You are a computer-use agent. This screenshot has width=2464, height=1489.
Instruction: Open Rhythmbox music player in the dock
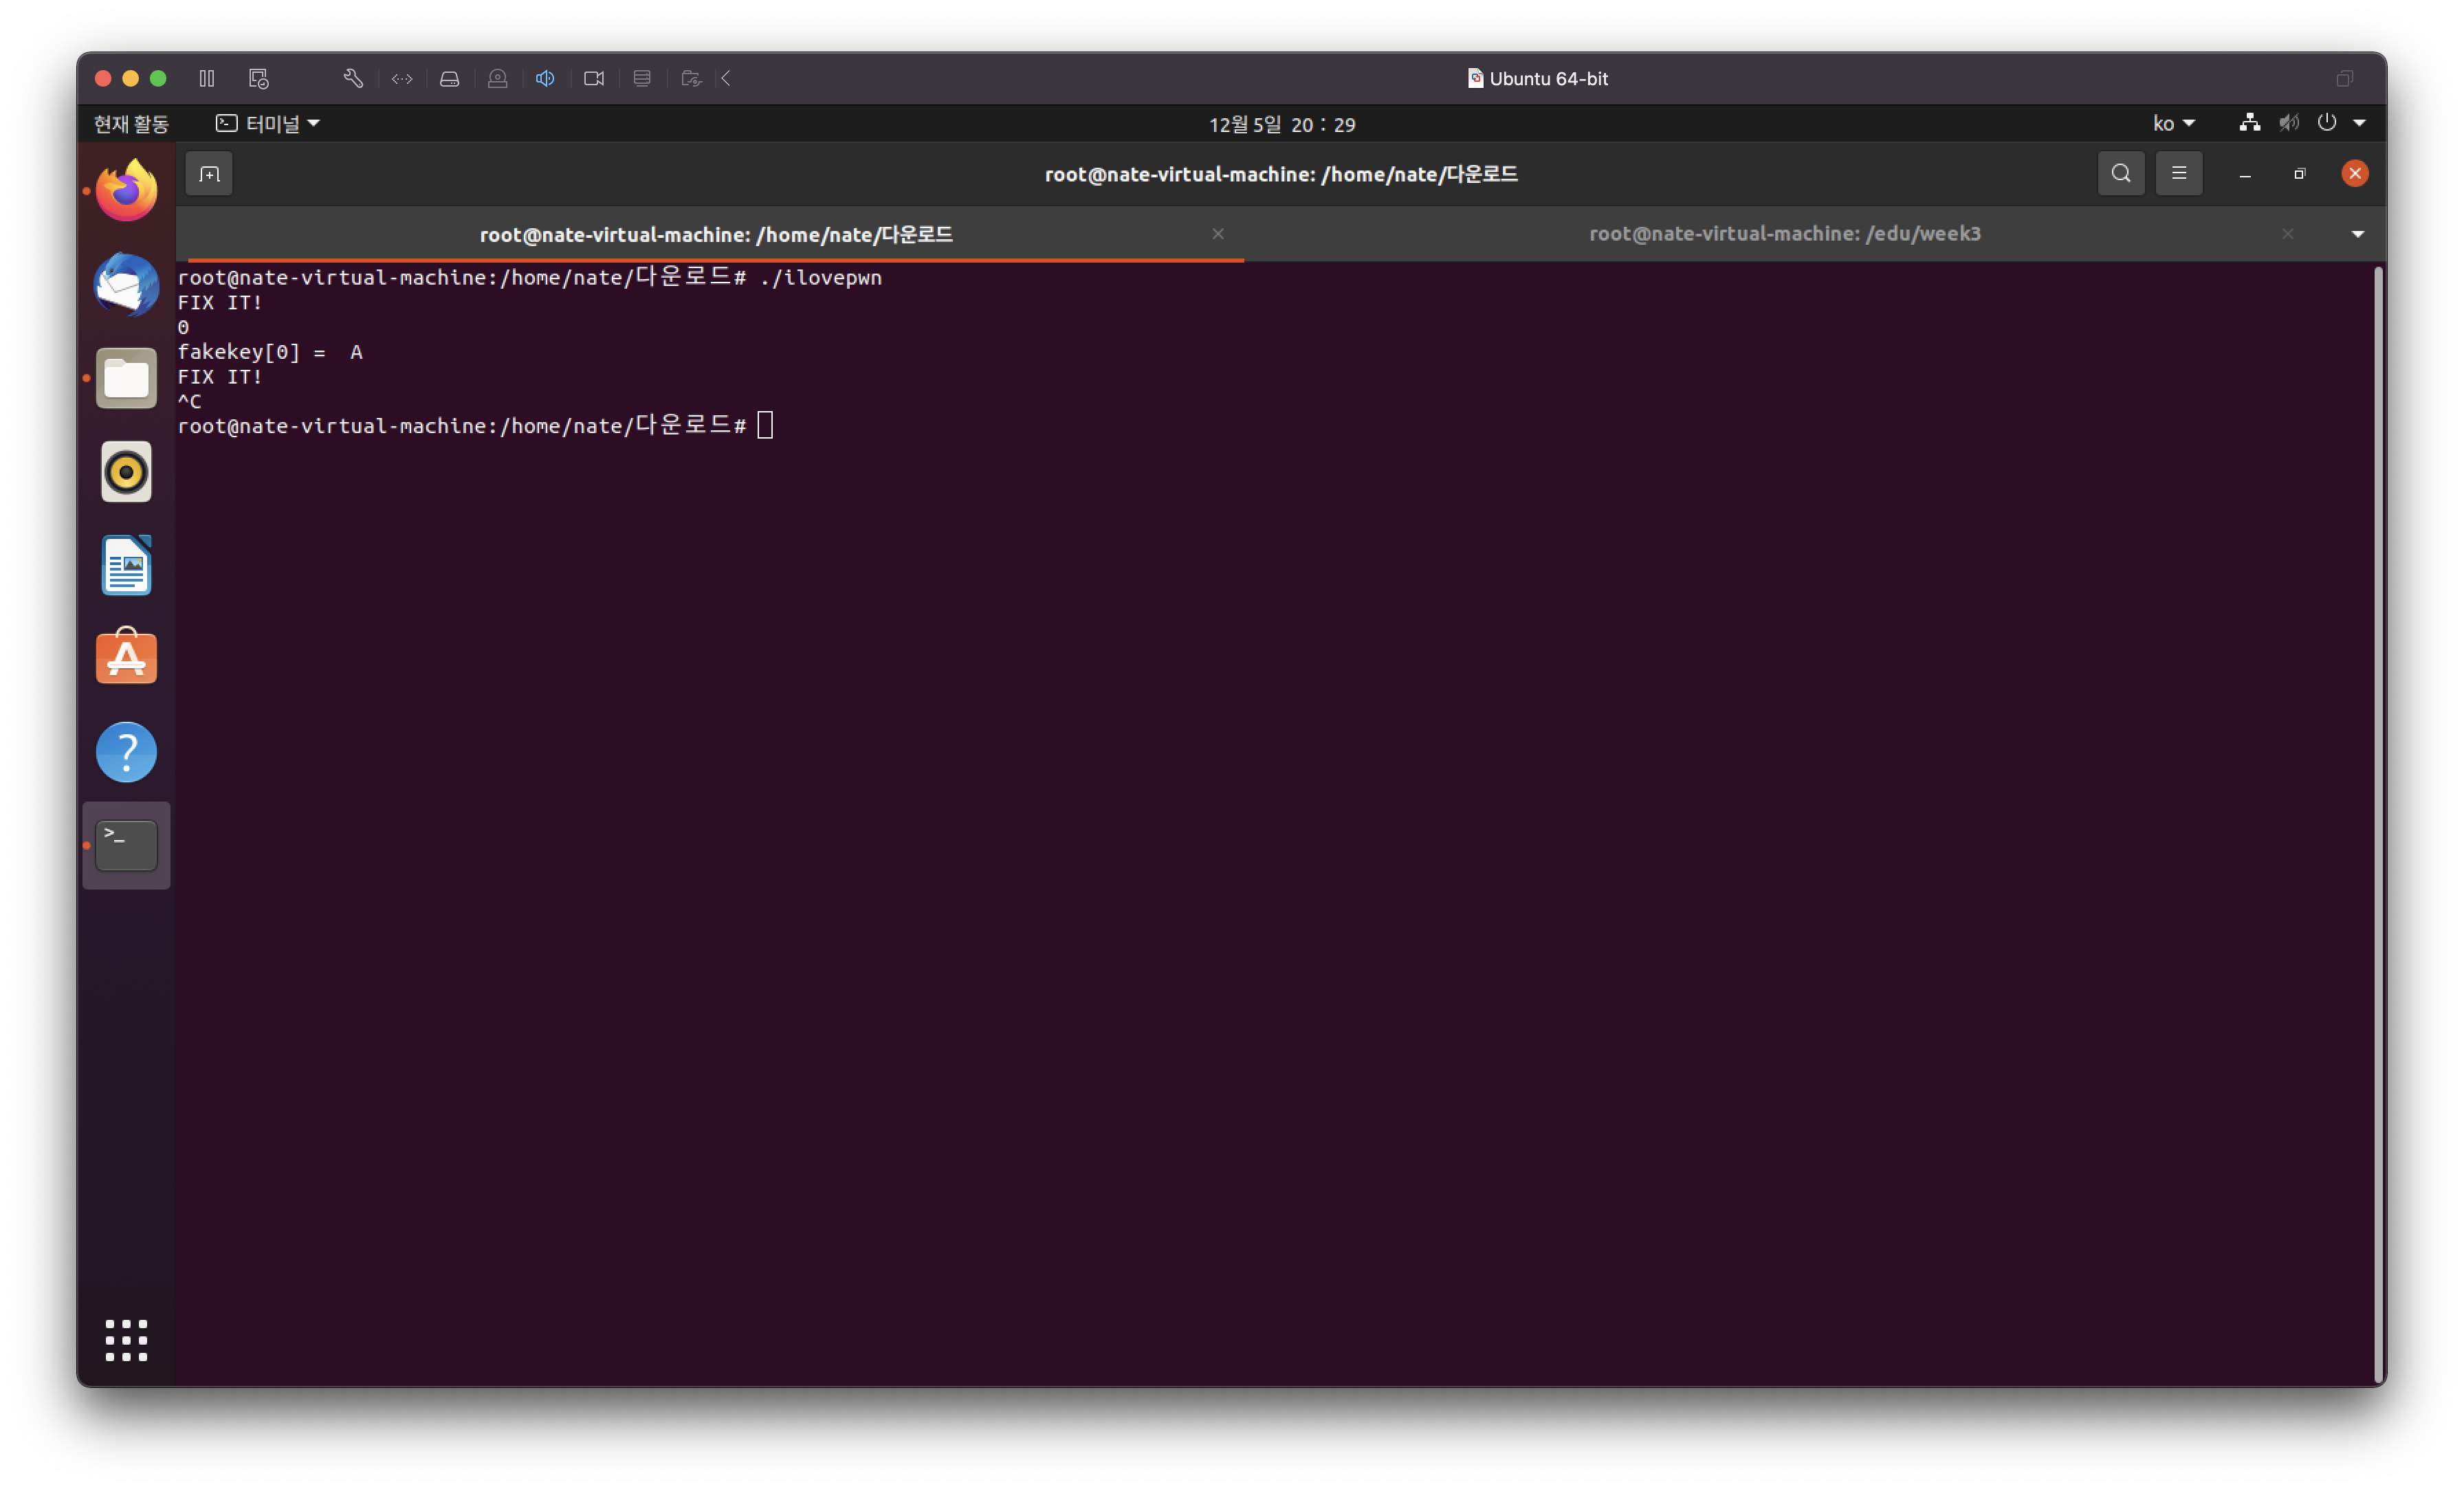click(126, 471)
